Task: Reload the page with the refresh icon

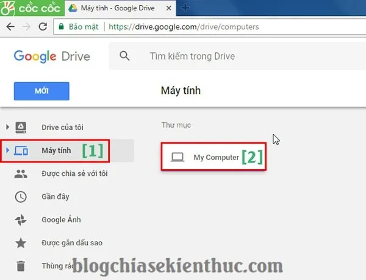Action: click(43, 27)
